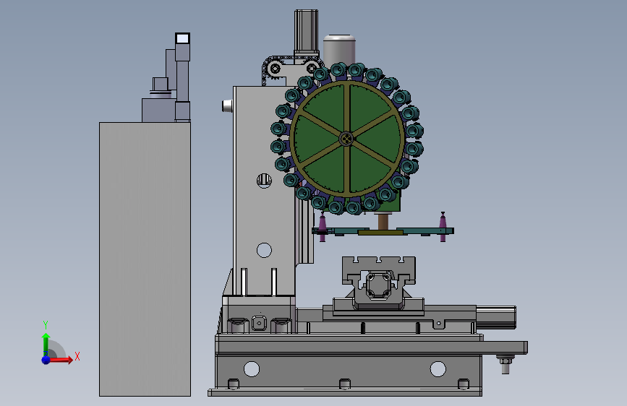The image size is (627, 406).
Task: Select the left purple tool holder
Action: 323,227
